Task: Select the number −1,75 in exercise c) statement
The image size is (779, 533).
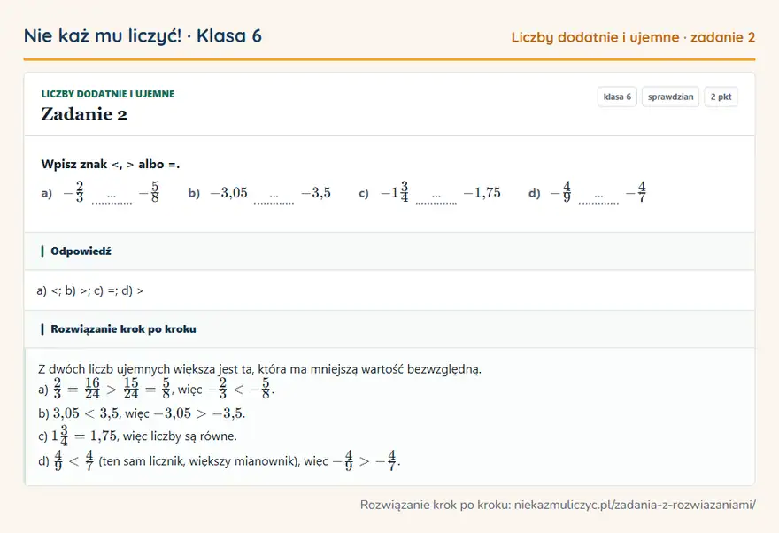Action: (482, 193)
